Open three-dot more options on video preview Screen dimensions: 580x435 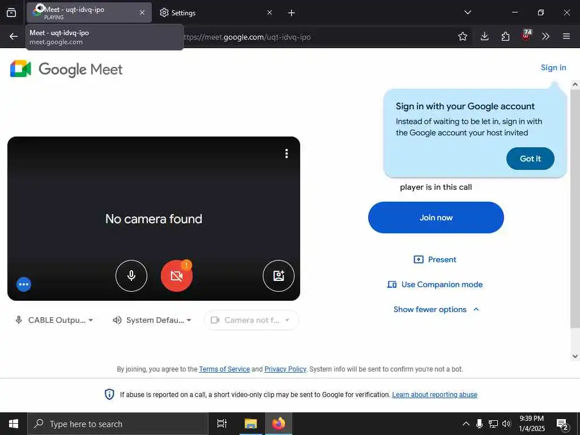click(x=287, y=153)
